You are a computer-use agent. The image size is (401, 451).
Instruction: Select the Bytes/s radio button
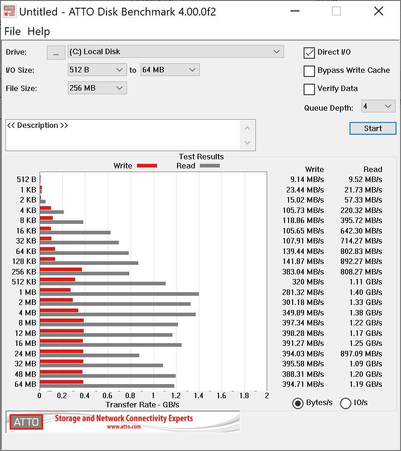click(x=298, y=403)
